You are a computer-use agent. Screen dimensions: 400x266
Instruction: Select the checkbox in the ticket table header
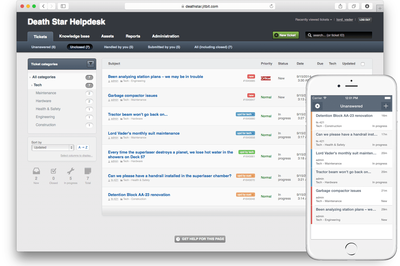click(363, 63)
